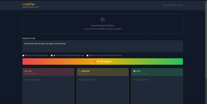The height and width of the screenshot is (104, 207).
Task: Tick Generate architecture diagram checkbox
Action: click(x=52, y=55)
